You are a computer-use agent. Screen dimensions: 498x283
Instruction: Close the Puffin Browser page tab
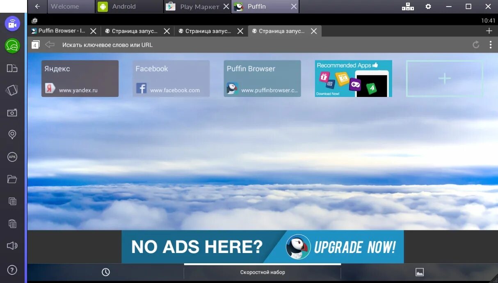pyautogui.click(x=94, y=31)
